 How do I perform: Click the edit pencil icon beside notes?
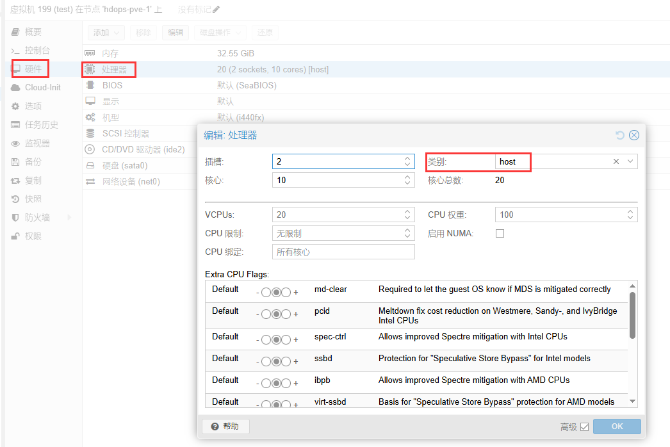pyautogui.click(x=216, y=10)
